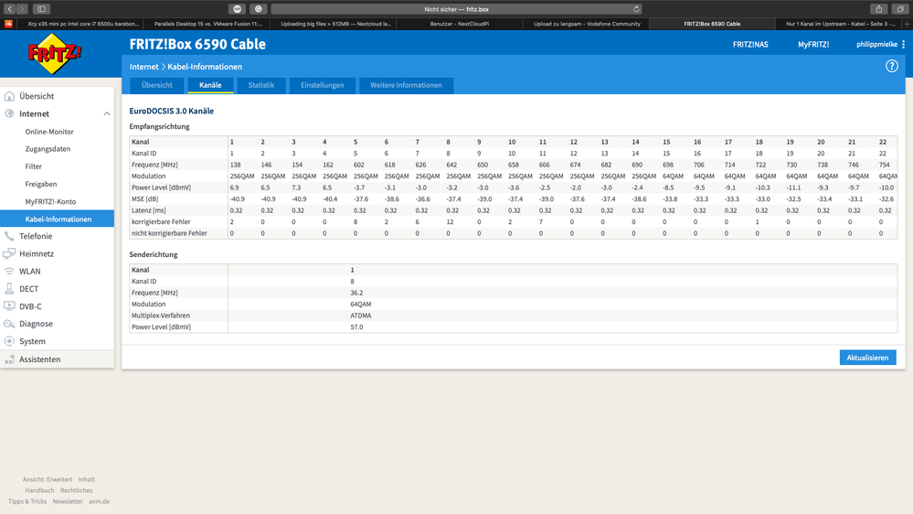Image resolution: width=913 pixels, height=514 pixels.
Task: Click the upstream power level 57.0
Action: click(356, 327)
